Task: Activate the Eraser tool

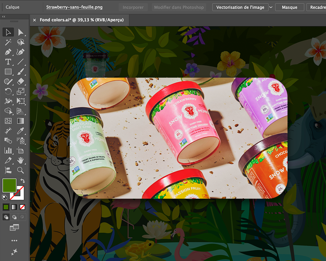Action: [x=21, y=81]
